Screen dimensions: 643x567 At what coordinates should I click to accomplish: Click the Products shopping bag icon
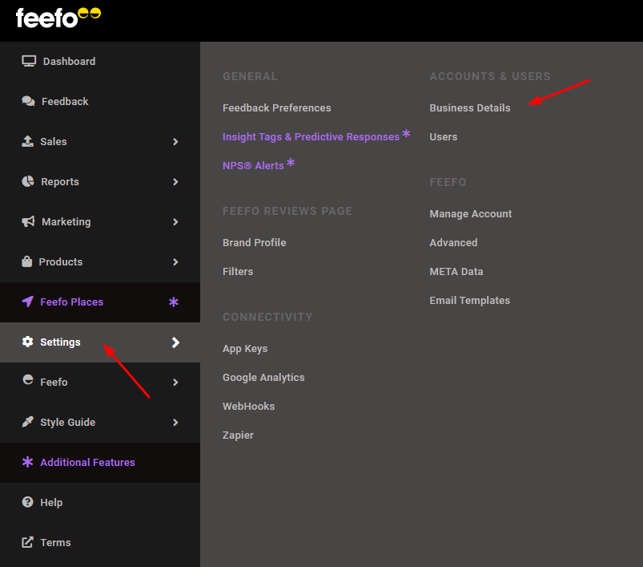(26, 261)
